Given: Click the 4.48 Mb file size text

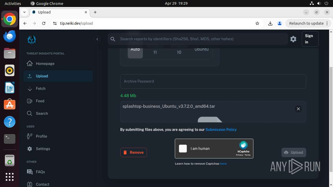Looking at the screenshot, I should click(x=128, y=96).
